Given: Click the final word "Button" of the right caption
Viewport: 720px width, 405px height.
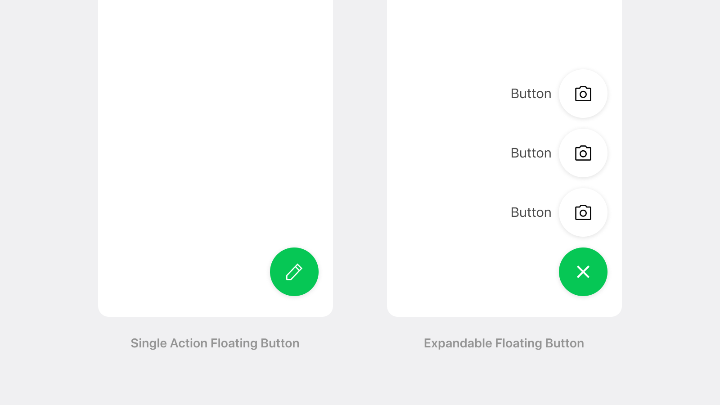Looking at the screenshot, I should click(x=565, y=343).
